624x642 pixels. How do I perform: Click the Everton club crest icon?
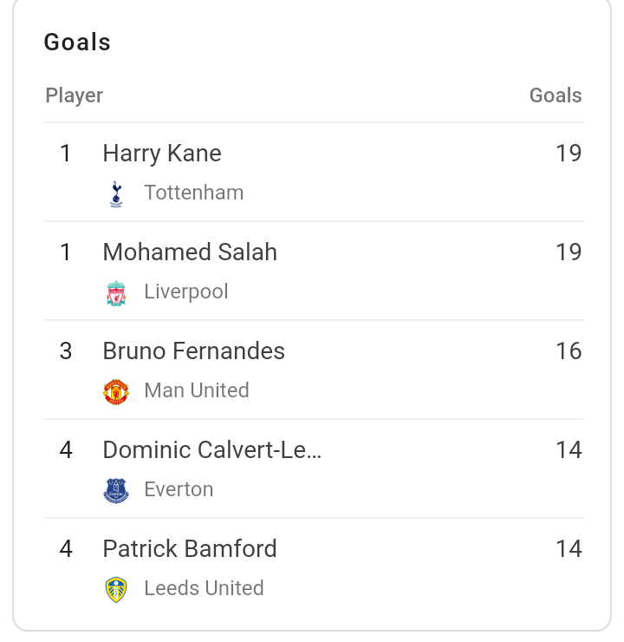[116, 490]
